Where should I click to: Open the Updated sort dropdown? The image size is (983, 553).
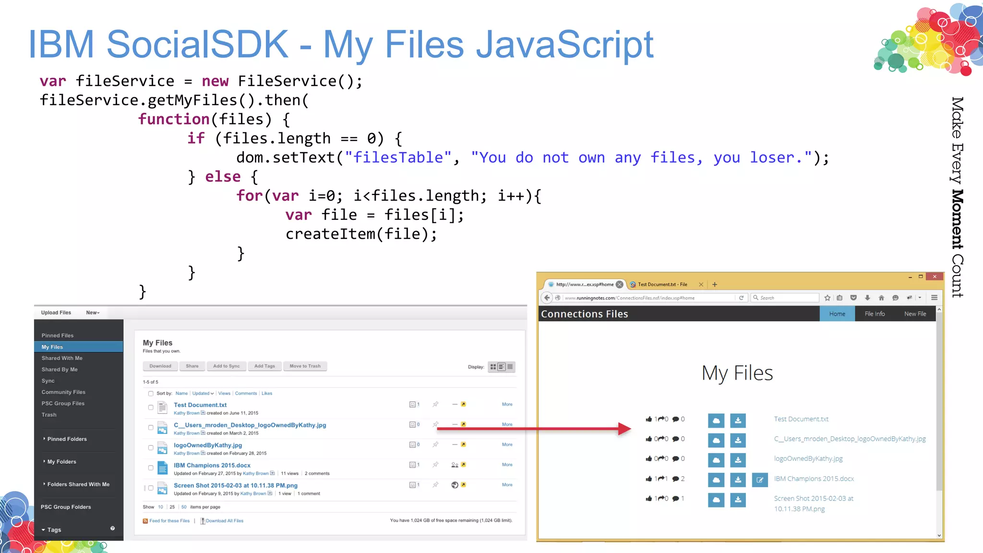[x=203, y=393]
